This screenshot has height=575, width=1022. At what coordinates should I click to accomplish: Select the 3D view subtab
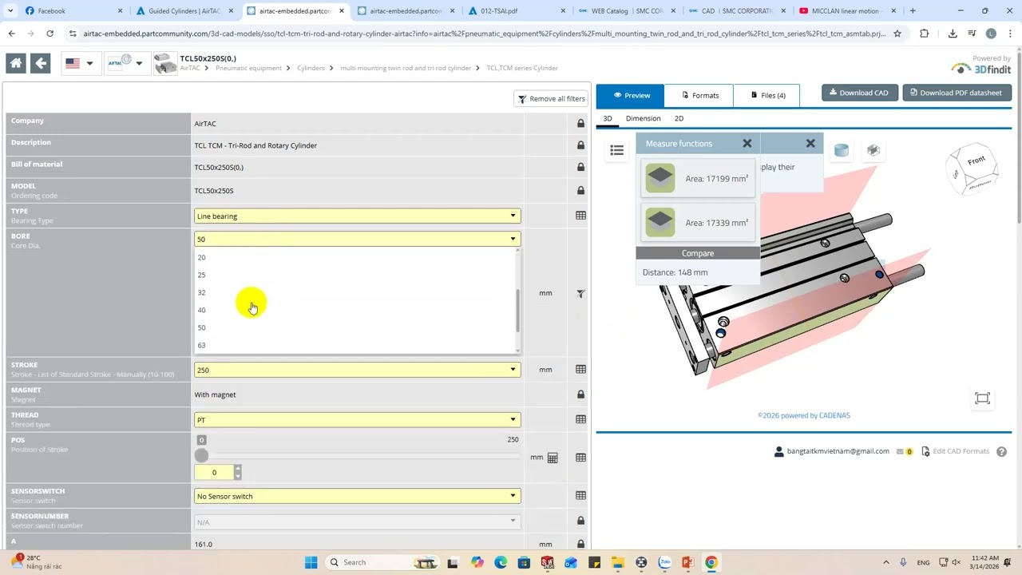[608, 118]
